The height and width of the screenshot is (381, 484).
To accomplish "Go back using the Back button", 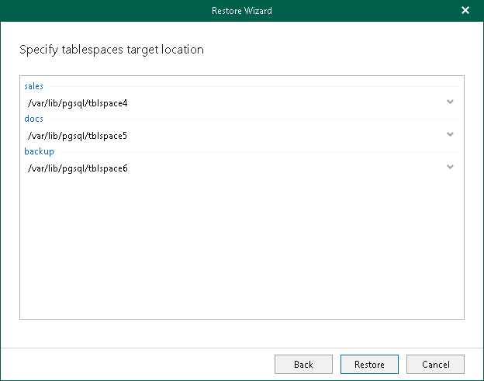I will pos(303,364).
